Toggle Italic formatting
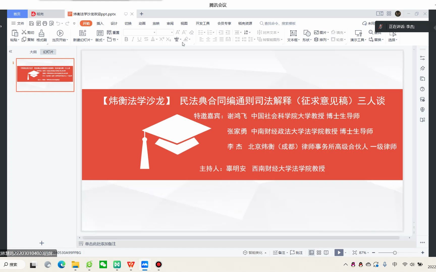Screen dimensions: 436x272 (x=133, y=39)
